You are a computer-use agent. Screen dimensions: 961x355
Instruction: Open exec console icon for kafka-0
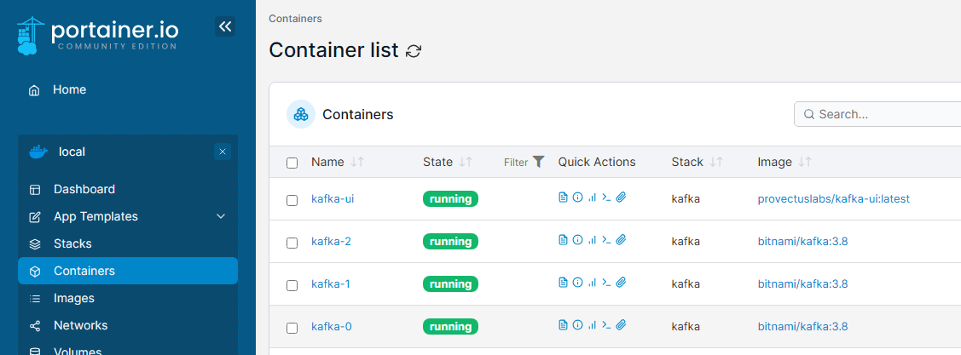pyautogui.click(x=607, y=324)
